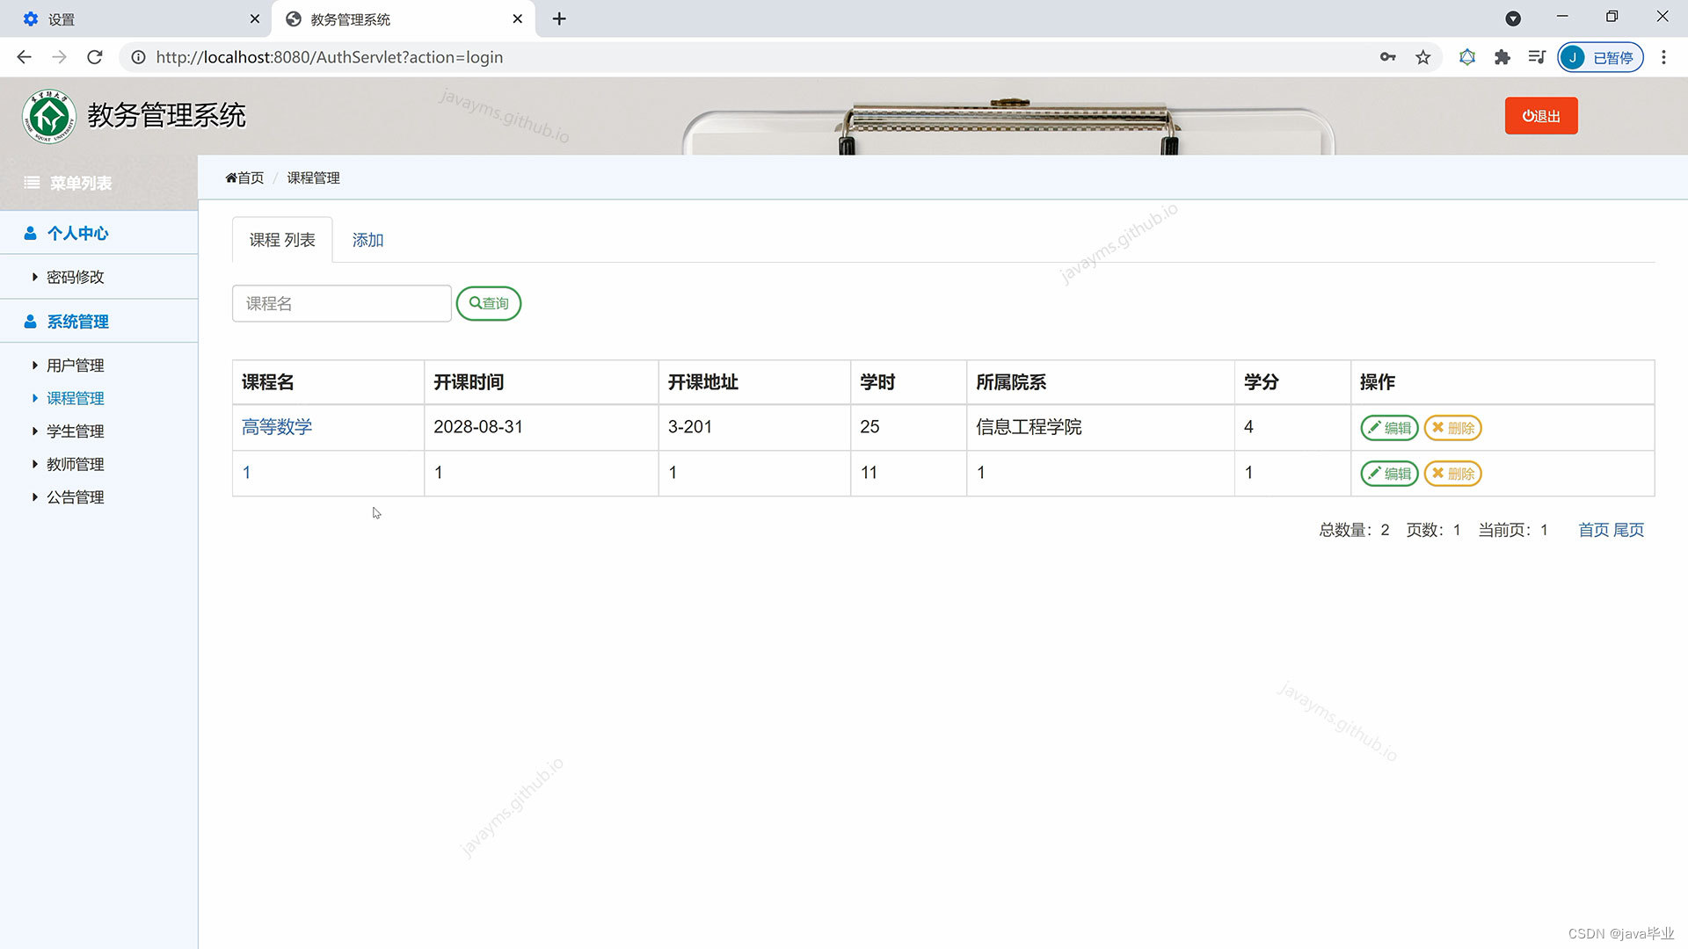Expand the 个人中心 section
This screenshot has height=949, width=1688.
tap(77, 233)
